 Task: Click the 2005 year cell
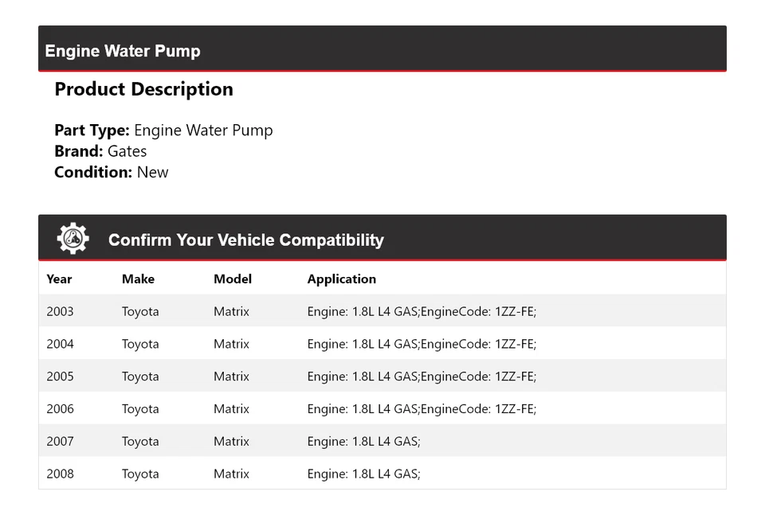click(x=60, y=376)
